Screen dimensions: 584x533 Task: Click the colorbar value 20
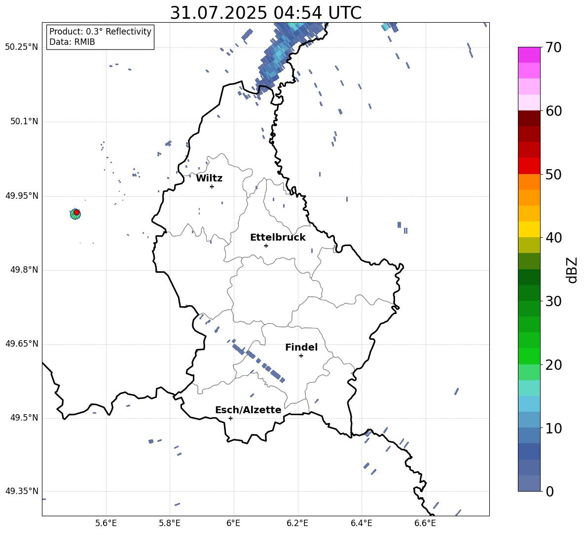553,365
